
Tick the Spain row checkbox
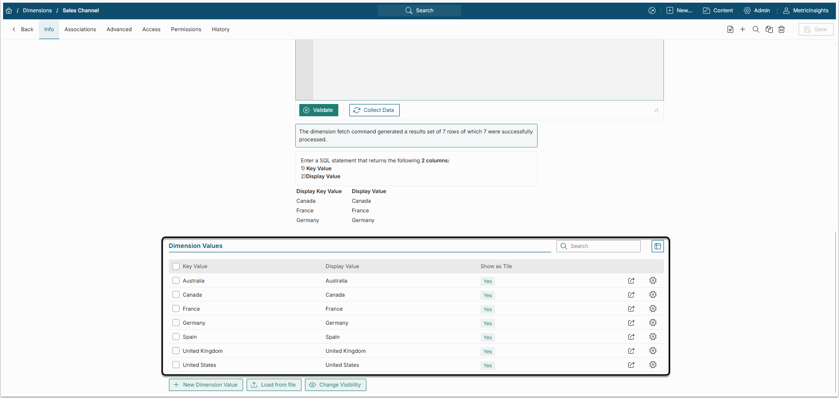tap(176, 337)
